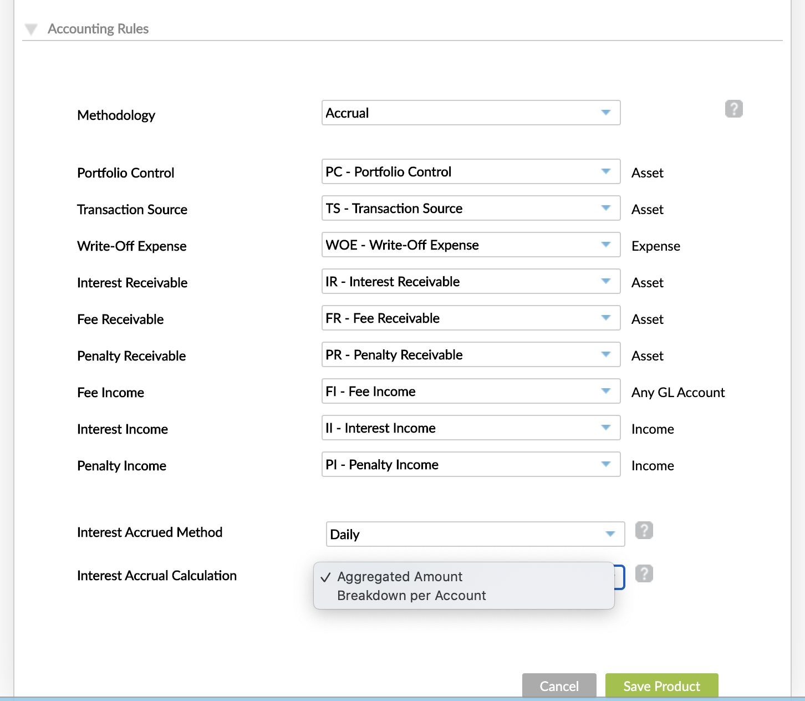Open the Portfolio Control dropdown
Screen dimensions: 805x701
(606, 171)
